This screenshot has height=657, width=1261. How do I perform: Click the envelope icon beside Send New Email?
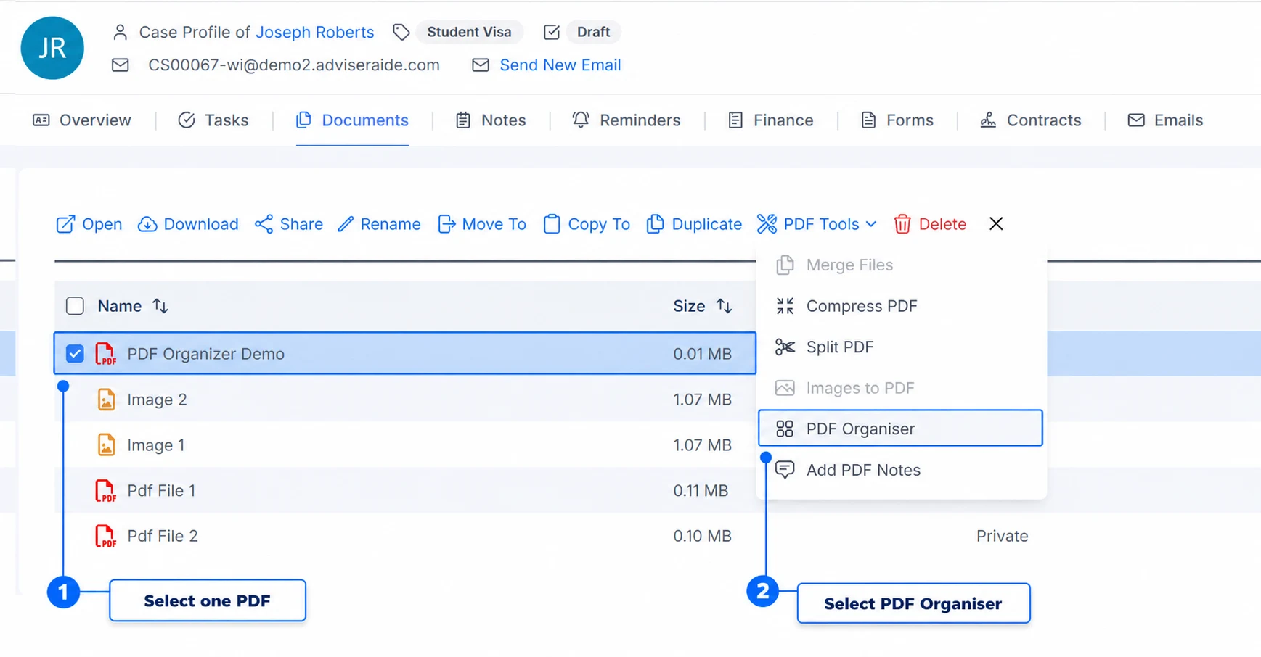[480, 65]
